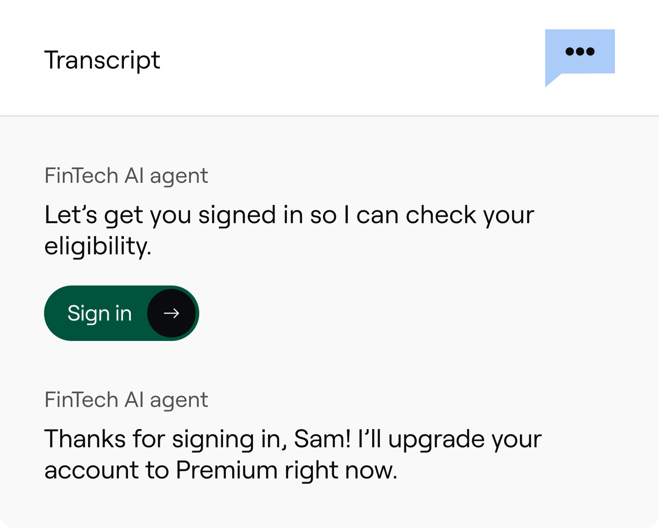
Task: Click the three dots inside the bubble
Action: click(x=580, y=51)
